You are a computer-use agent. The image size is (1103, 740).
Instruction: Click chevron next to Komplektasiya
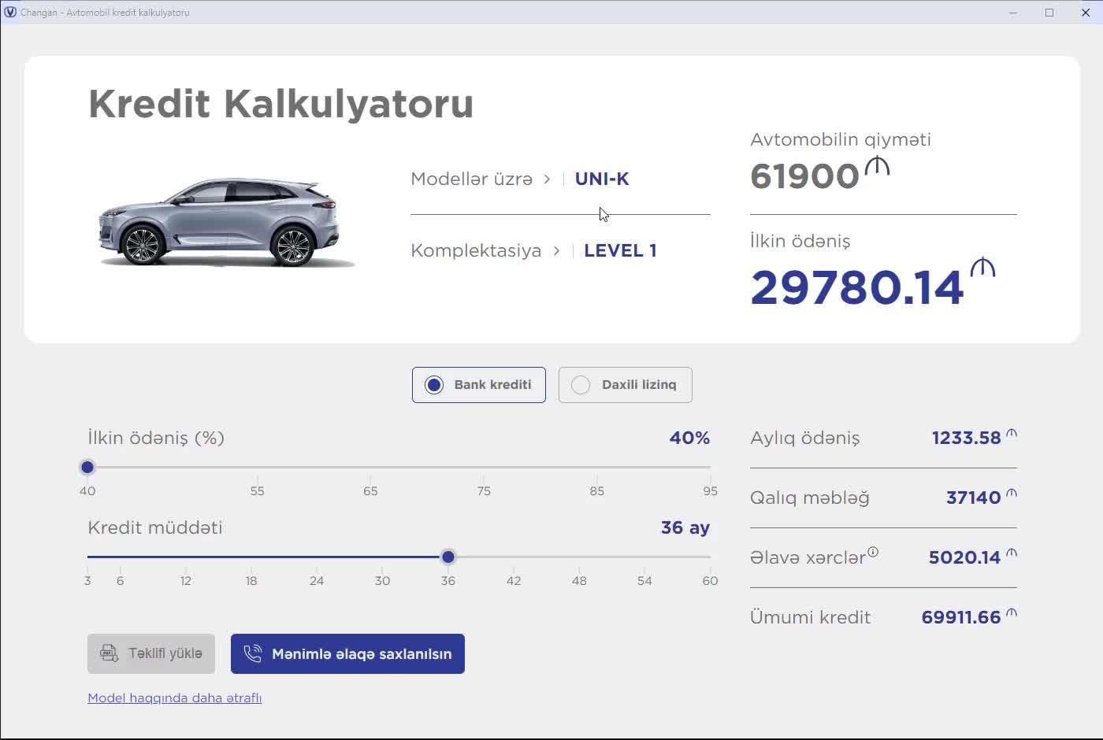point(556,251)
